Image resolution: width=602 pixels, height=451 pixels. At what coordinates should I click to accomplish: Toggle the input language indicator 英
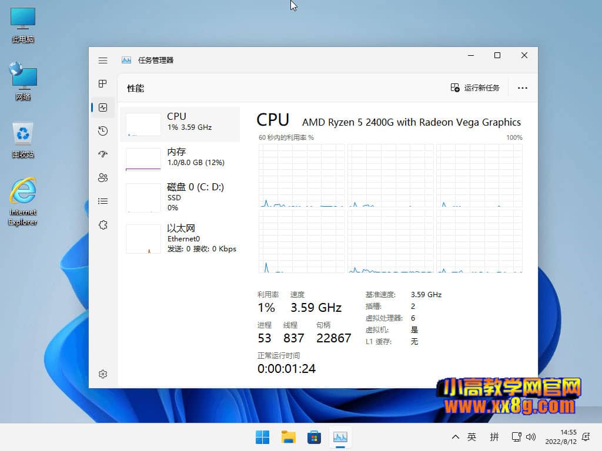pos(471,437)
